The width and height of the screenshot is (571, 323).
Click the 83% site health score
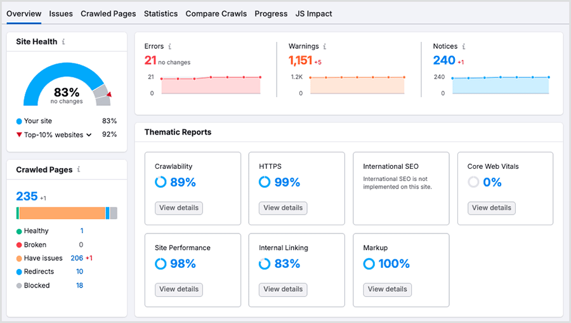coord(67,92)
